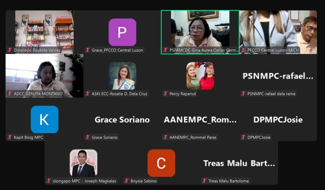The height and width of the screenshot is (190, 325).
Task: Click muted mic icon by ADCC GERLITA MONTANO
Action: (x=10, y=94)
